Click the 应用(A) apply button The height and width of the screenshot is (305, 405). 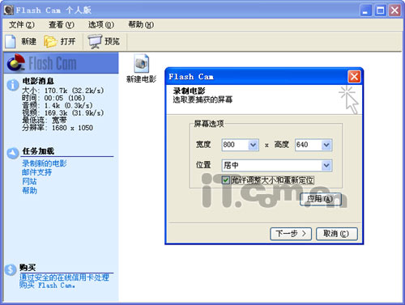[x=321, y=199]
